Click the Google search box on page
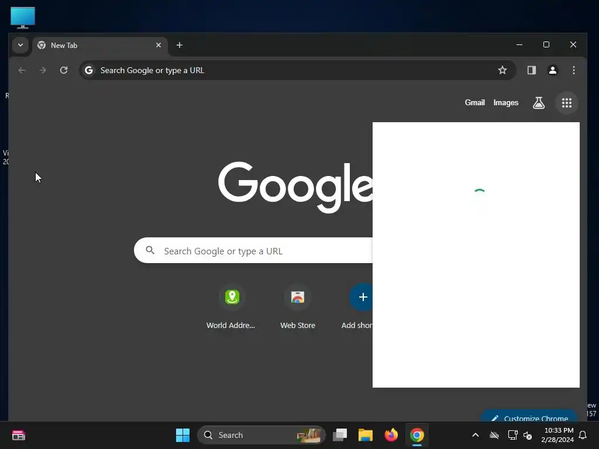 click(x=253, y=250)
